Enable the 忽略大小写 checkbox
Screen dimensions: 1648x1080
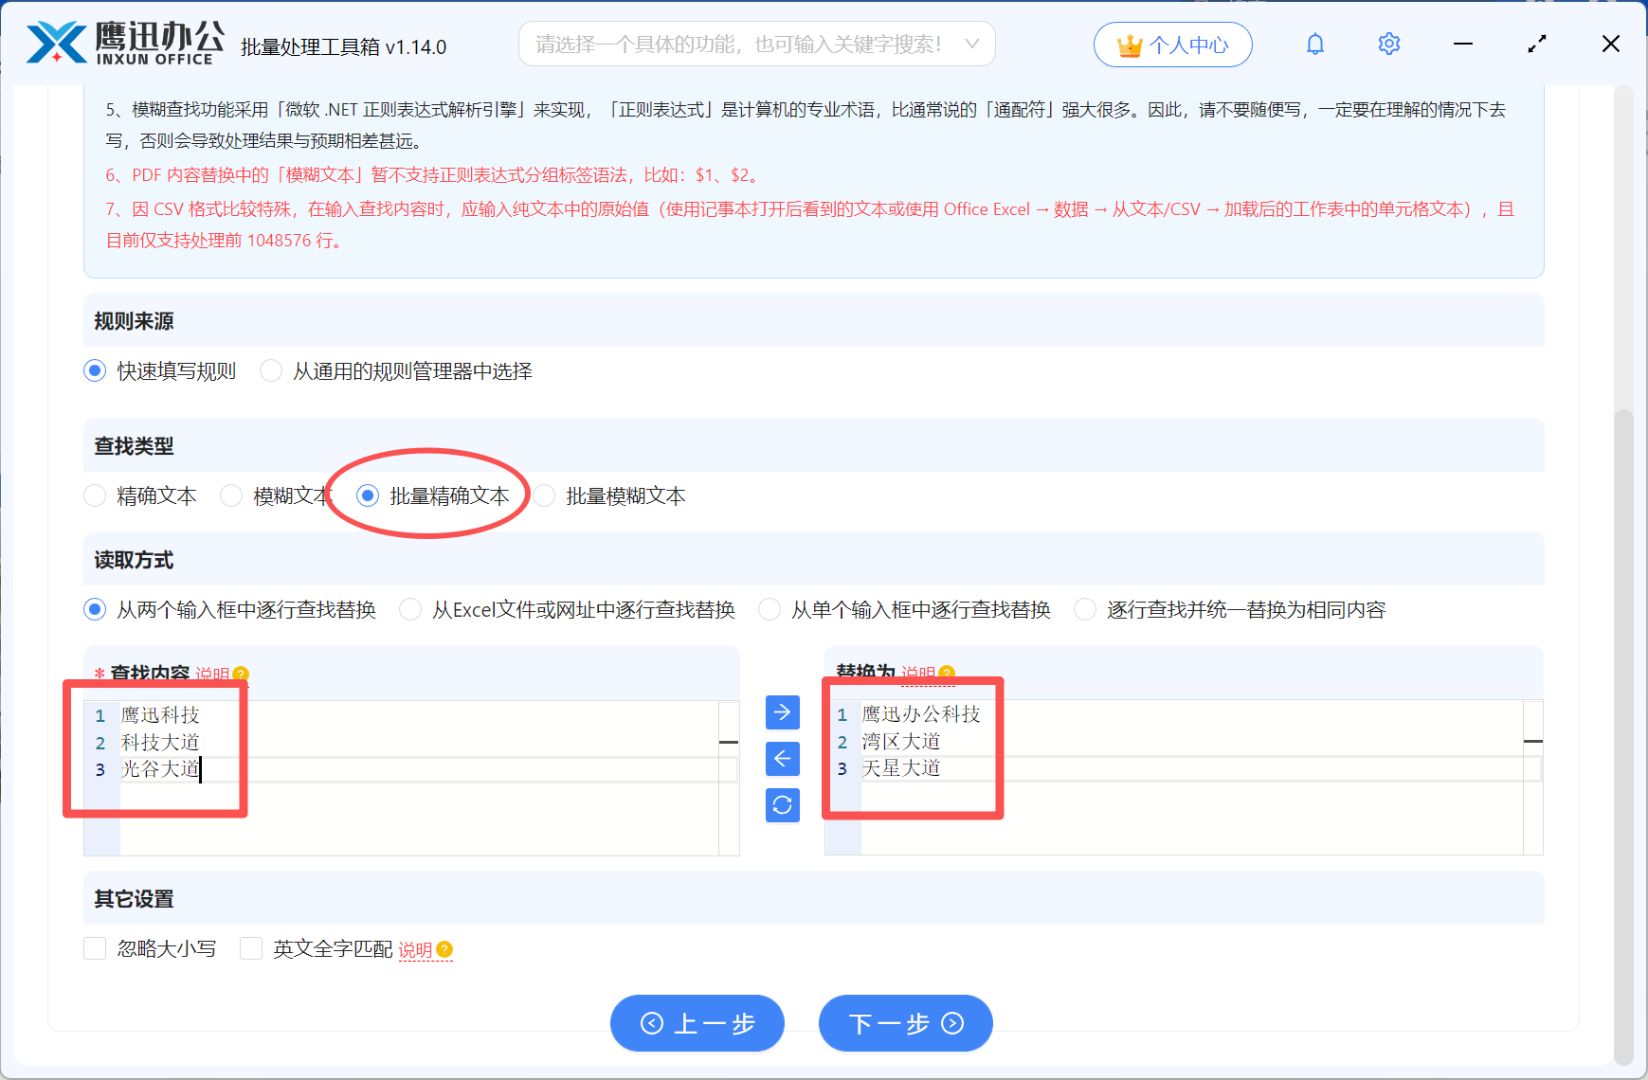point(95,948)
